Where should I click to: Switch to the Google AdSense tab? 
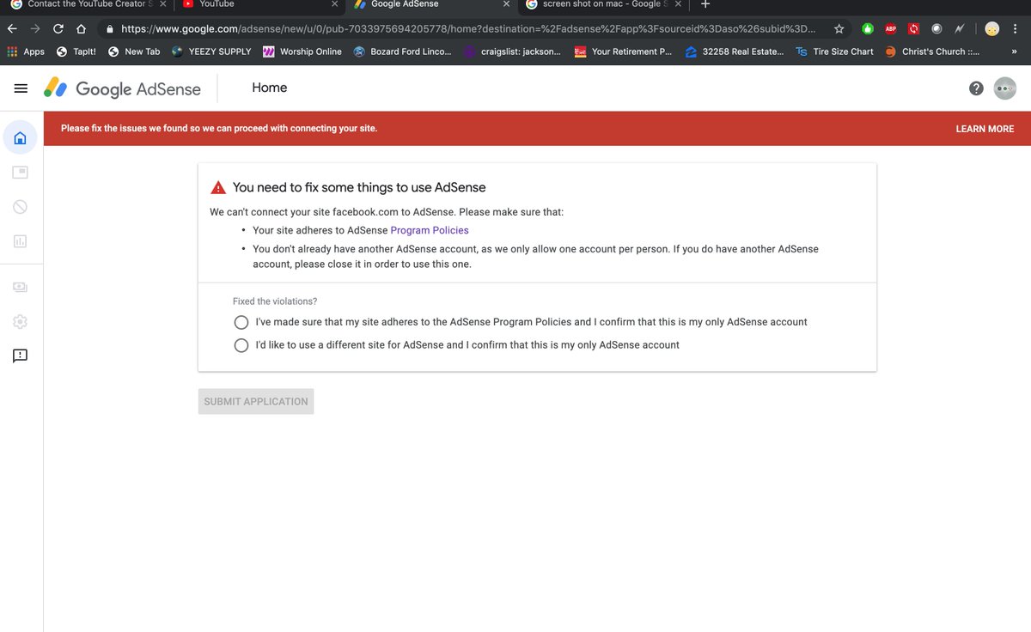pos(430,4)
